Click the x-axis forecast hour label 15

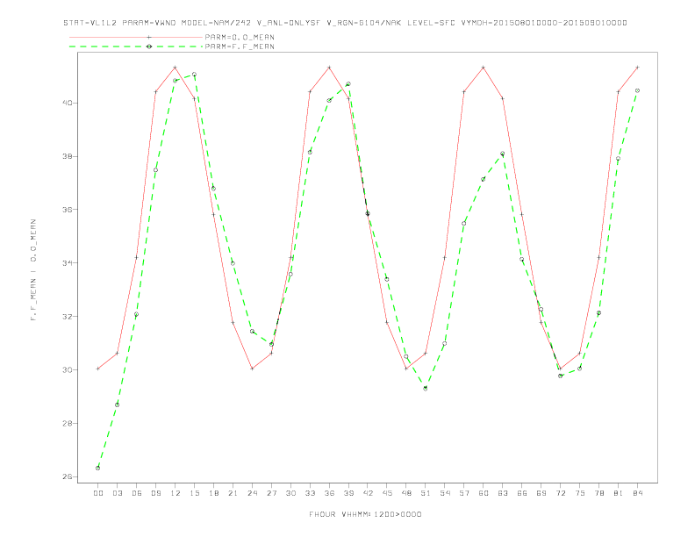(x=194, y=493)
